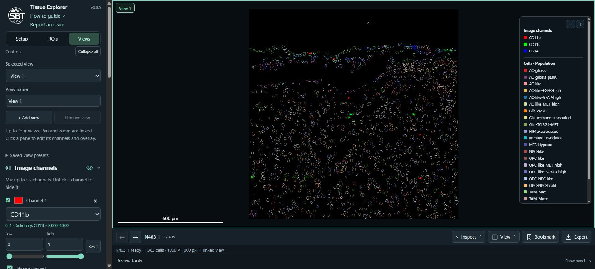Switch to the ROIs tab

[53, 39]
